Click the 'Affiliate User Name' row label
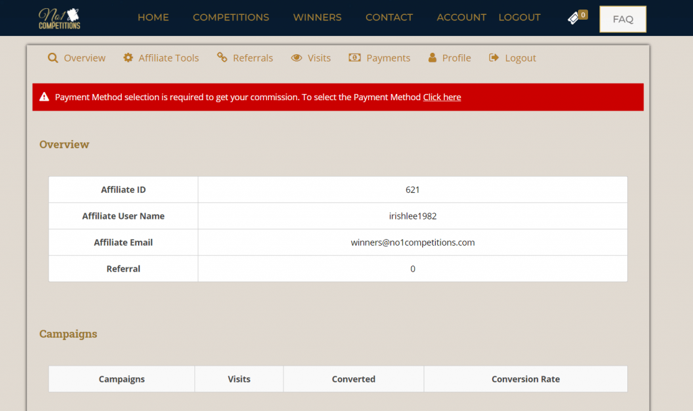This screenshot has width=693, height=411. pyautogui.click(x=123, y=216)
